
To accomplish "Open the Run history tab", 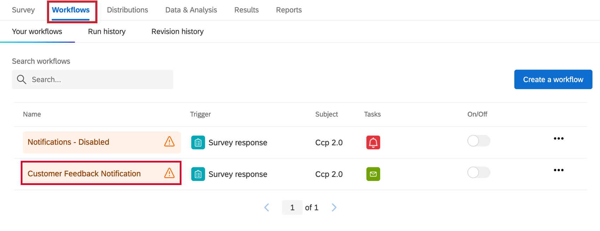I will 107,31.
